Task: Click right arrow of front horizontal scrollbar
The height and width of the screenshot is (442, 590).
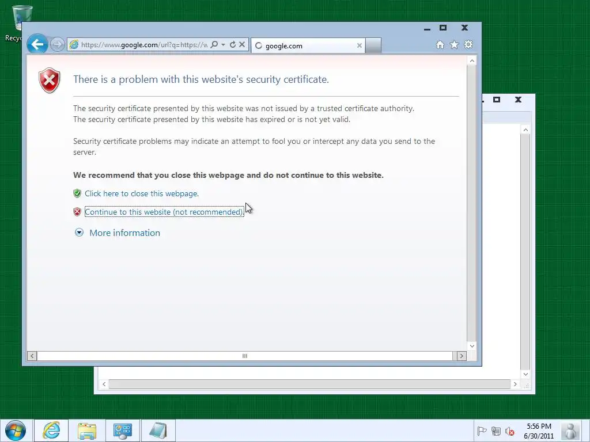Action: [462, 356]
